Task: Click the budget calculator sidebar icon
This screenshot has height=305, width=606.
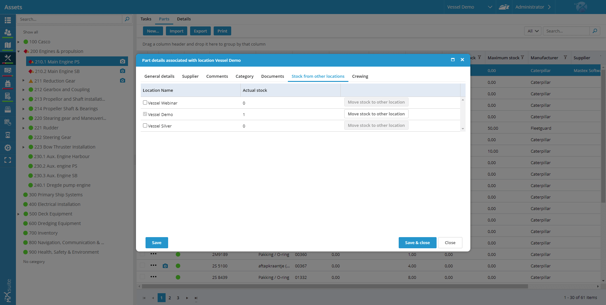Action: (x=8, y=96)
